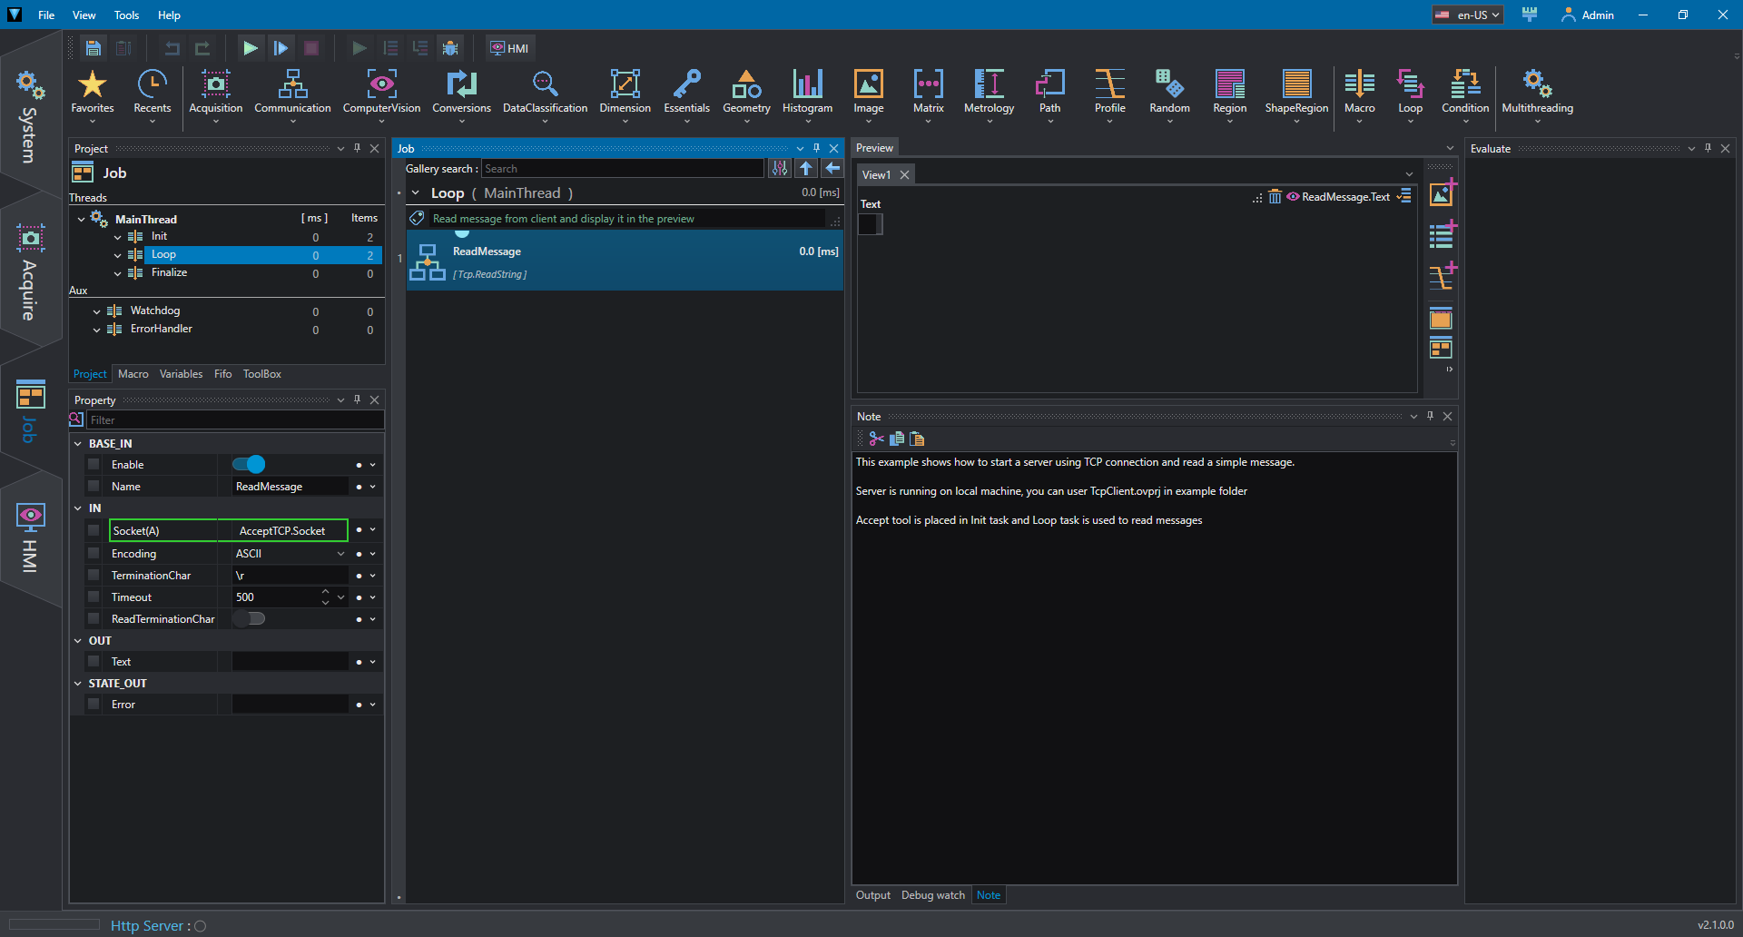Open the Geometry tool group
The width and height of the screenshot is (1743, 937).
746,93
